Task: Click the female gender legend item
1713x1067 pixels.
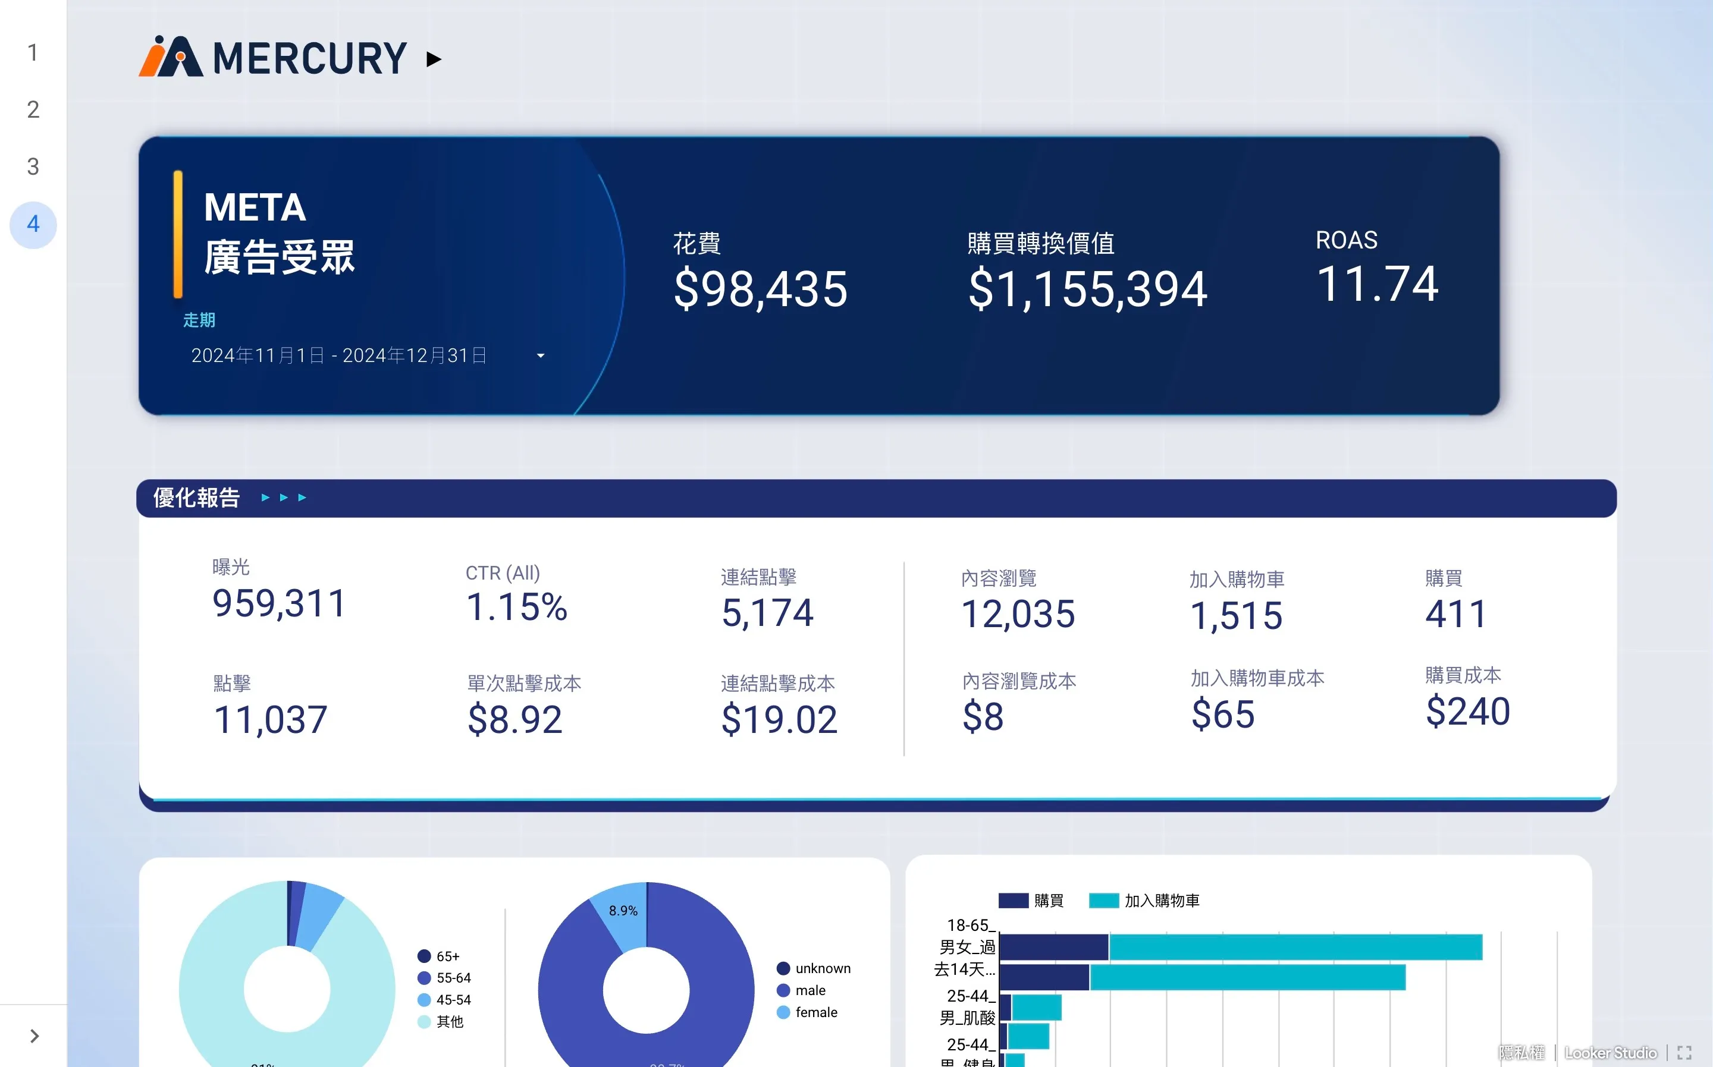Action: coord(815,1012)
